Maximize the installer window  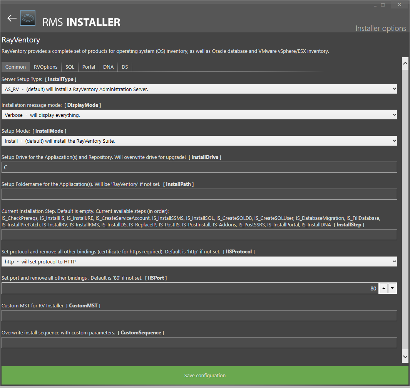[x=383, y=5]
